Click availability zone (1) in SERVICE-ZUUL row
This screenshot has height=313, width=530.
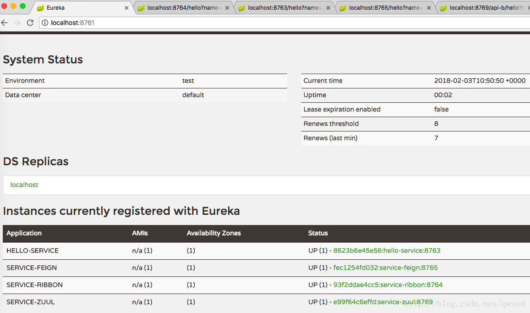191,302
